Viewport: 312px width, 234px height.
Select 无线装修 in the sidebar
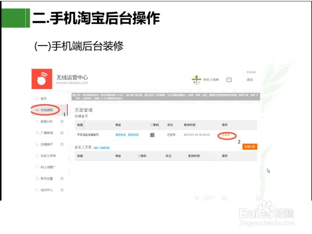tap(46, 110)
